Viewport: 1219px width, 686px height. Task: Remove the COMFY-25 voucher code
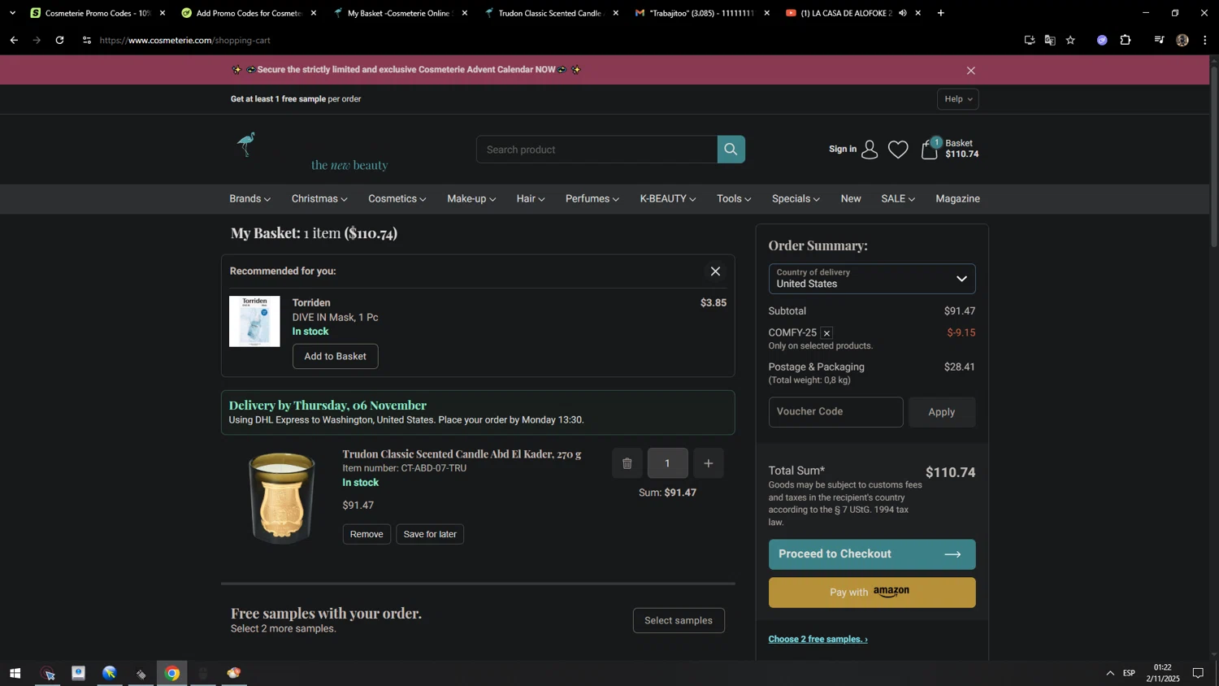(x=826, y=333)
